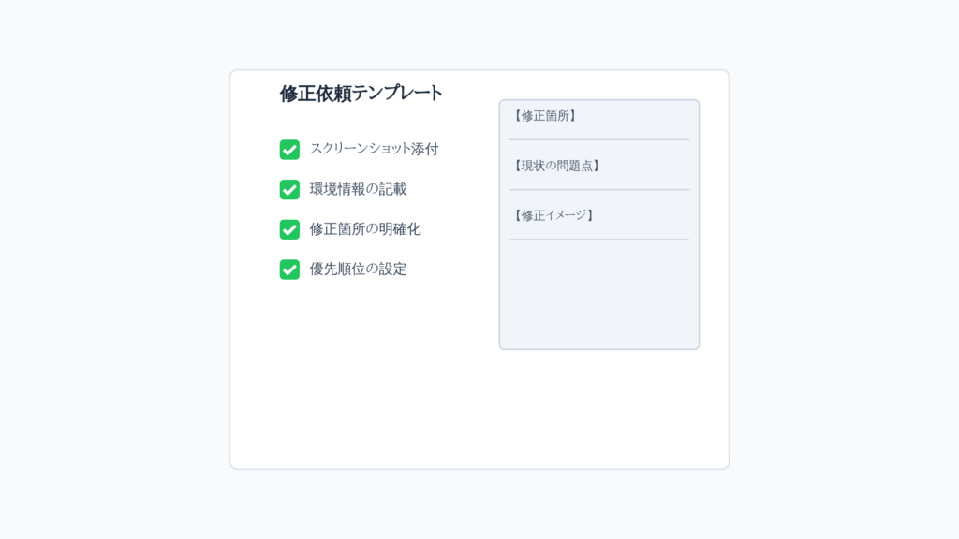
Task: Click the gray page background outside the card
Action: pyautogui.click(x=111, y=269)
